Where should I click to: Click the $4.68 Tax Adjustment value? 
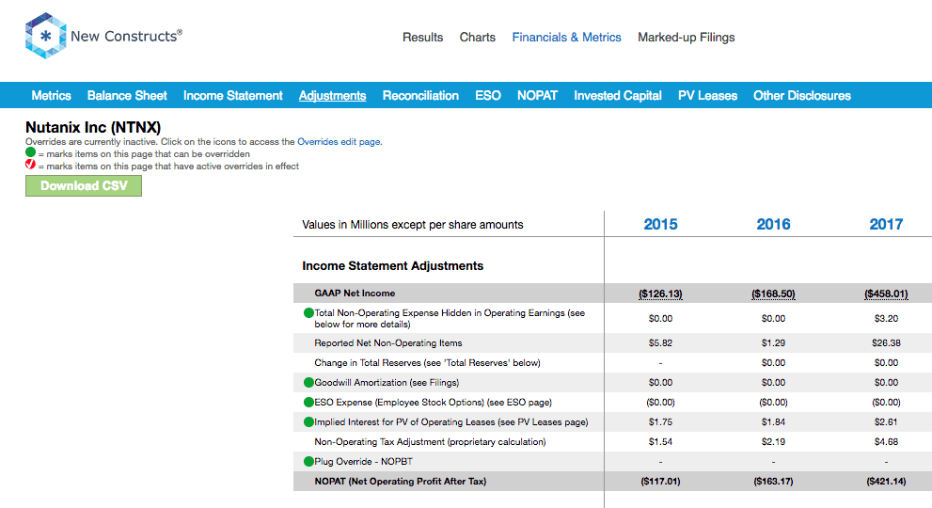click(886, 442)
